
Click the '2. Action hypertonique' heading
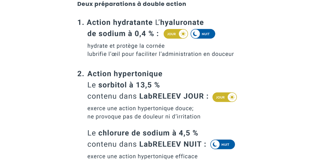(x=120, y=74)
